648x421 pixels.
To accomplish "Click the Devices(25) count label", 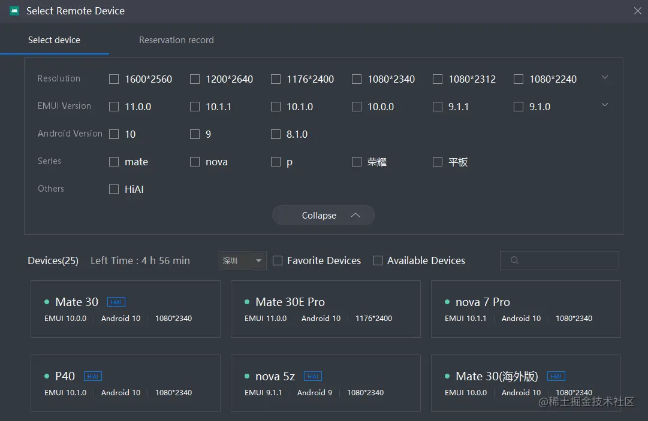I will pyautogui.click(x=53, y=261).
